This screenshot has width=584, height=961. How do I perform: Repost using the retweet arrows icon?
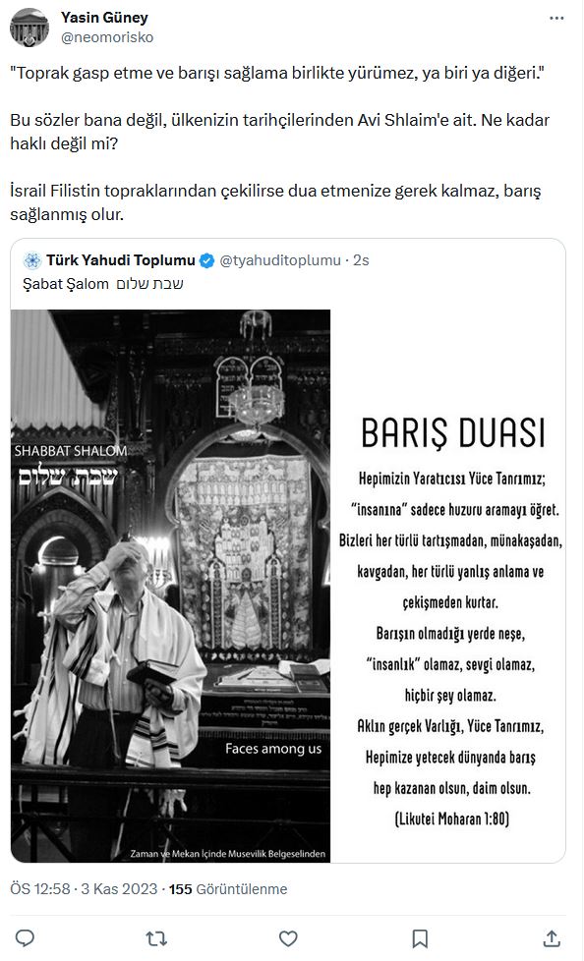156,937
